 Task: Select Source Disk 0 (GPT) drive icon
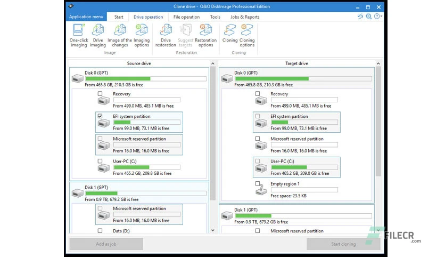(78, 78)
